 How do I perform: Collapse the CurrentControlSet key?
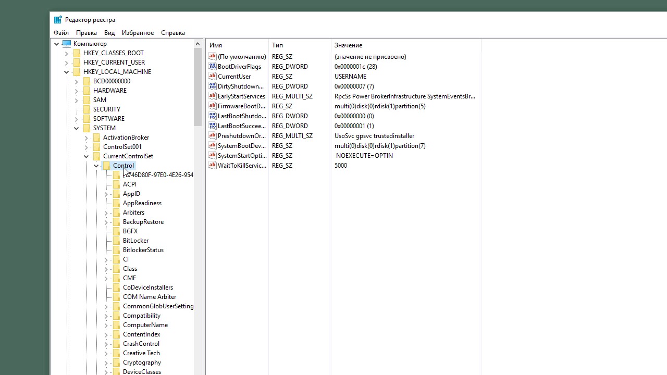(x=86, y=156)
